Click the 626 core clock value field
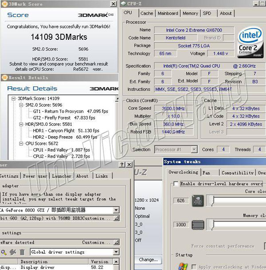The height and width of the screenshot is (270, 266). coord(181,201)
